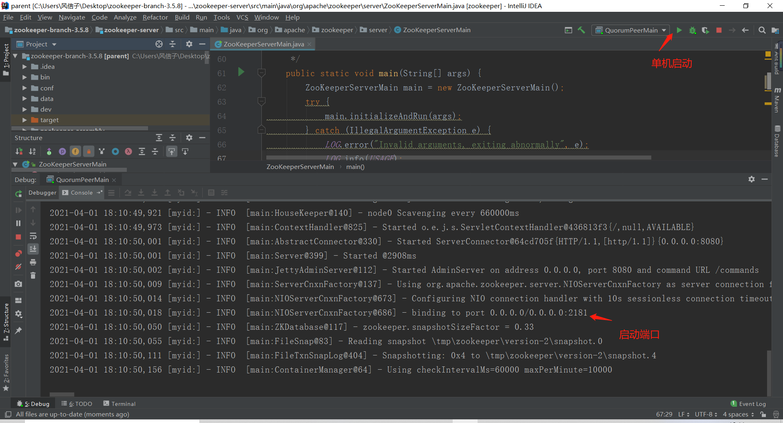Collapse zookeeper-branch-3.5.8 root node
This screenshot has height=423, width=783.
coord(15,56)
